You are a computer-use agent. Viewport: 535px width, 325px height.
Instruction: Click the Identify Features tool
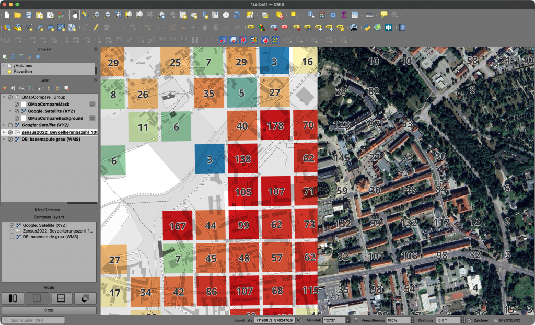click(311, 15)
